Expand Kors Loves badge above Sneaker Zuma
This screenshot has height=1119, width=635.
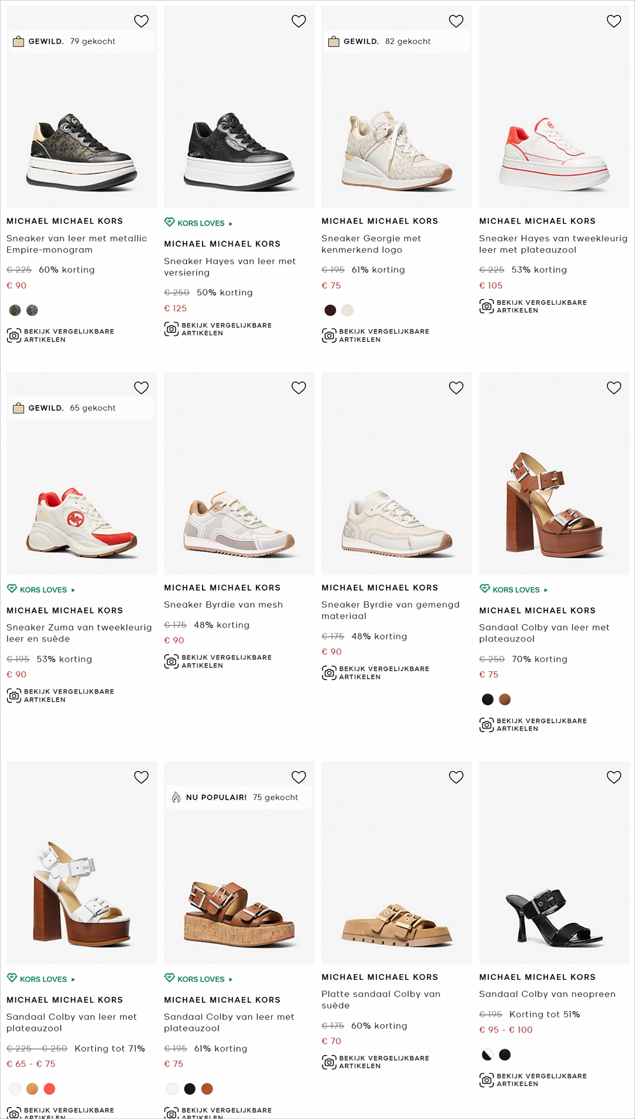click(41, 589)
